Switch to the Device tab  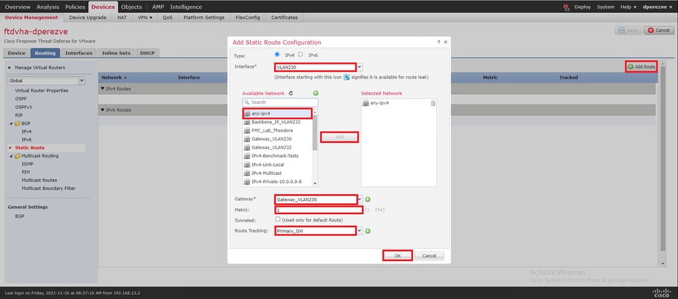click(x=16, y=53)
